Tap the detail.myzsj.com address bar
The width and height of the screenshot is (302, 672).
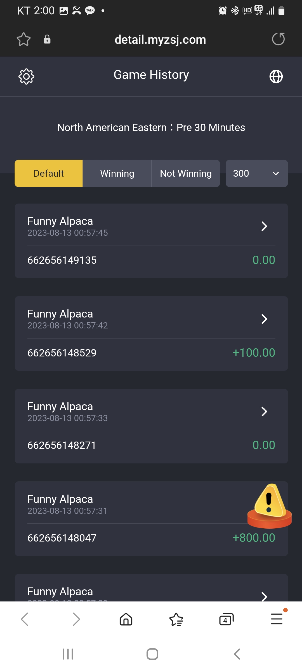[160, 39]
